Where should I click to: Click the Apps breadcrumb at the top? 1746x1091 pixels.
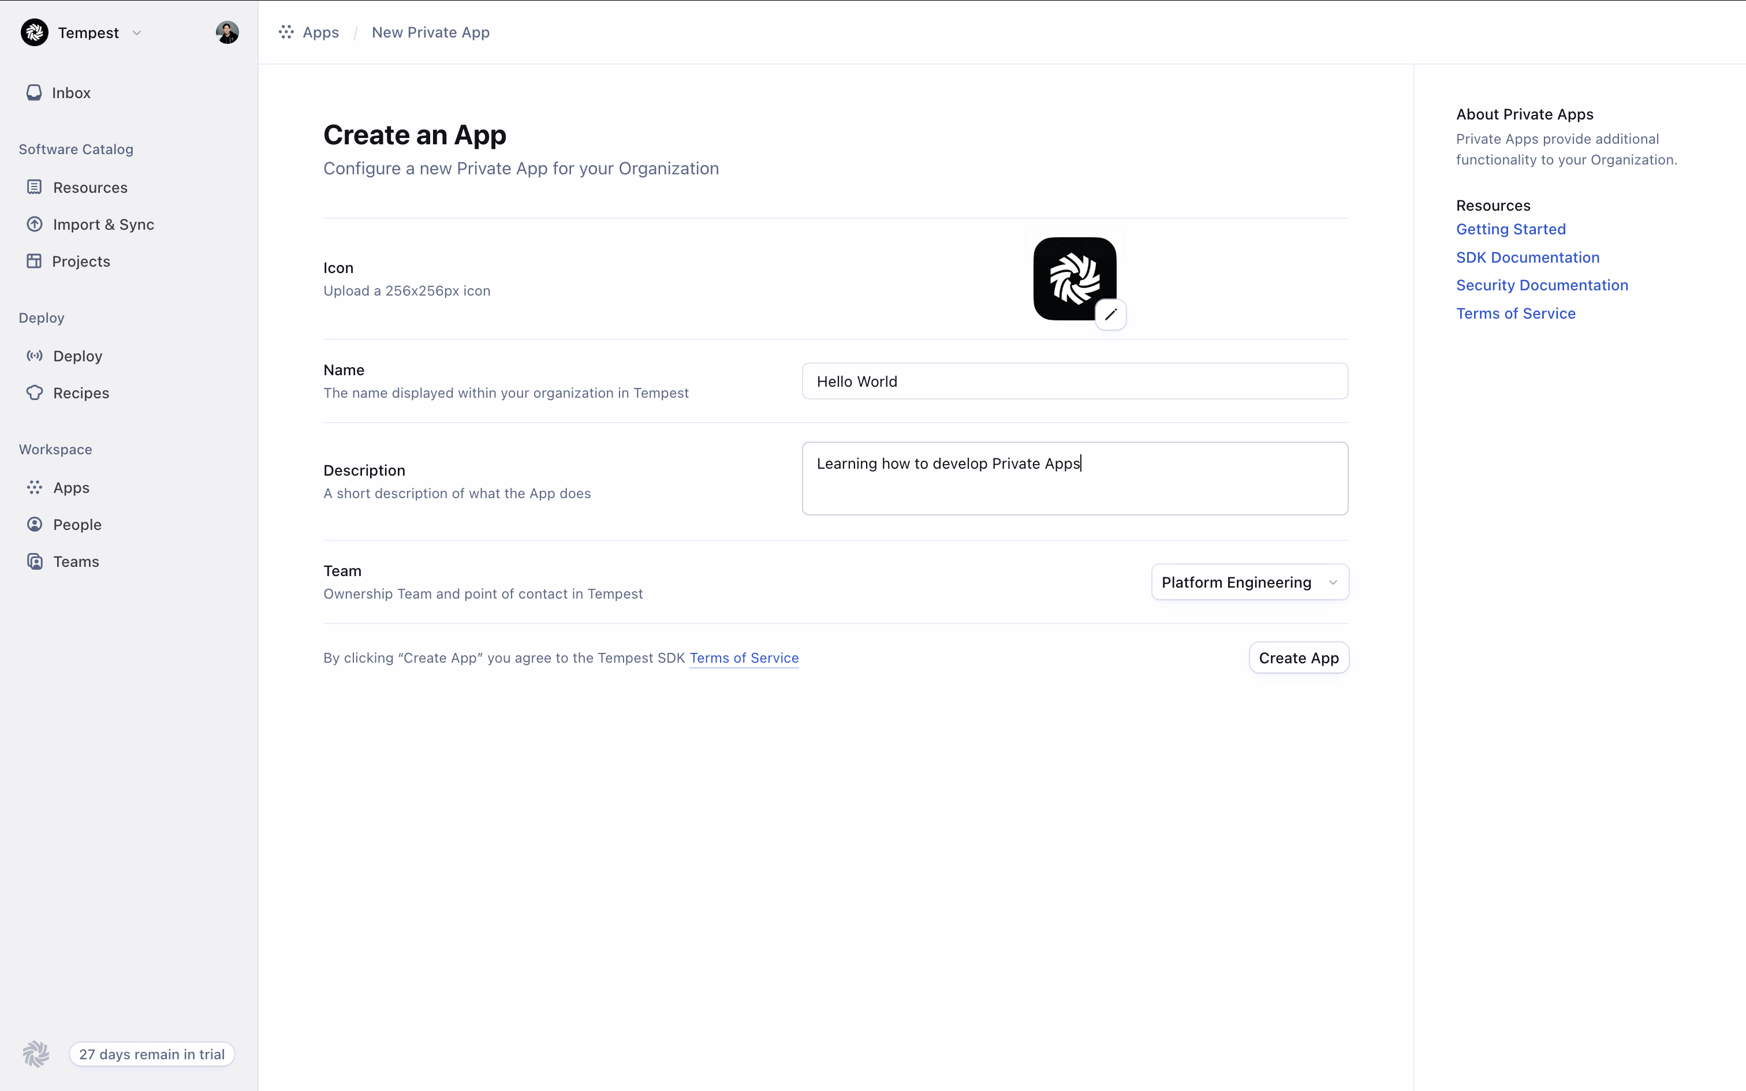coord(320,32)
